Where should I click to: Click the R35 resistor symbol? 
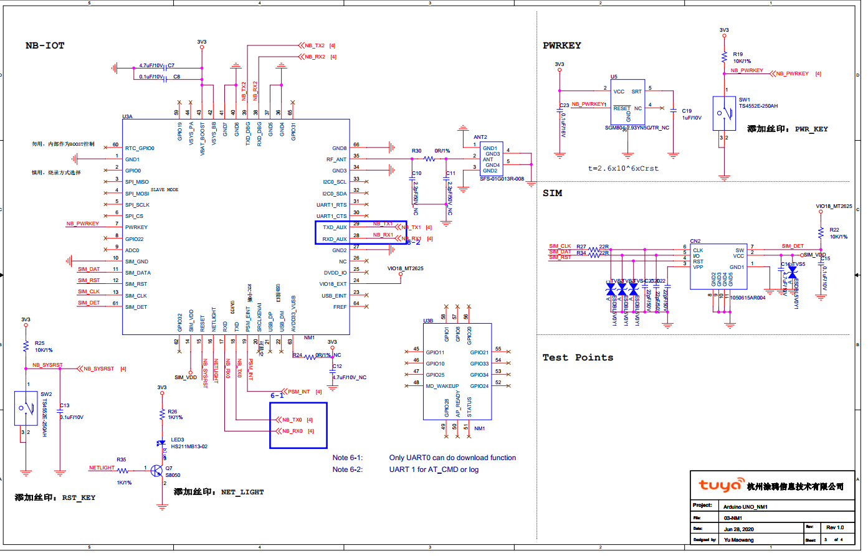(123, 471)
